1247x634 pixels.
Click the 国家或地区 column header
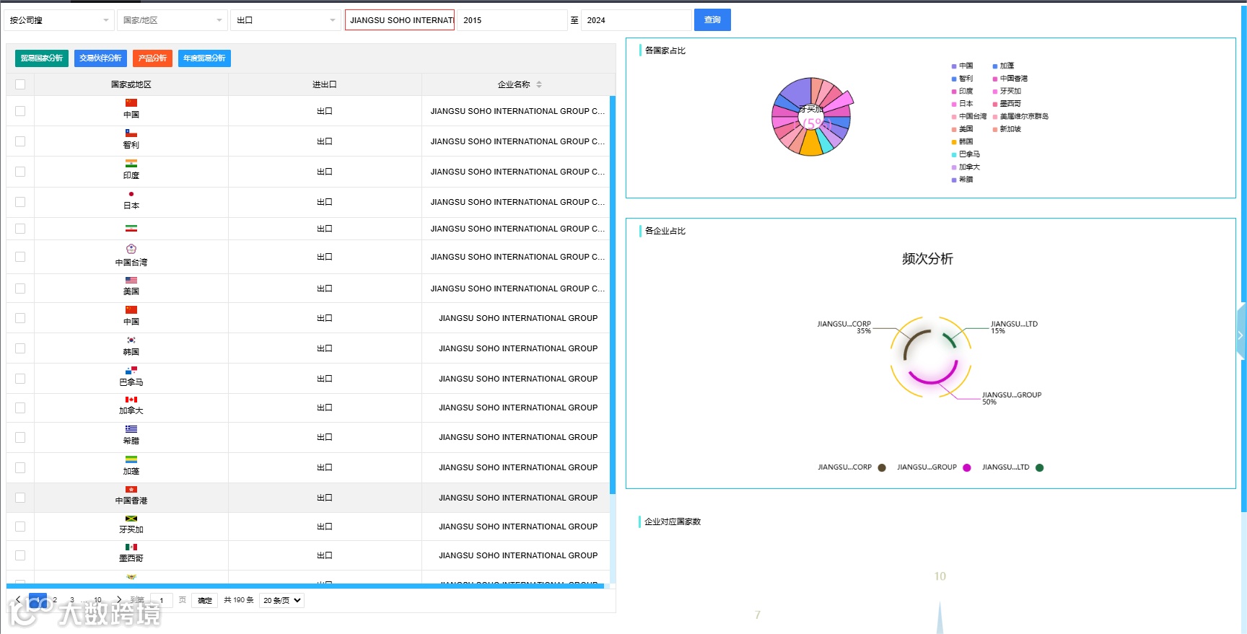(x=131, y=84)
